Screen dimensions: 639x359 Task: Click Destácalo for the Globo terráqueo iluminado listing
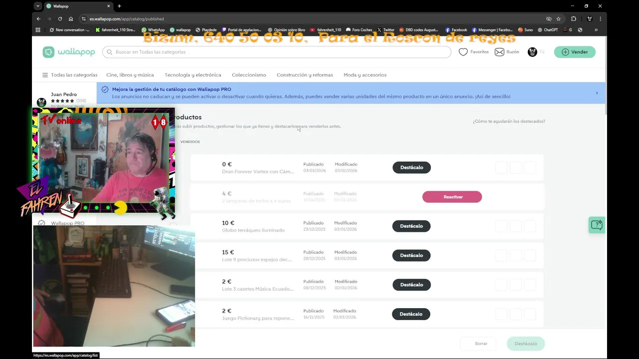411,226
